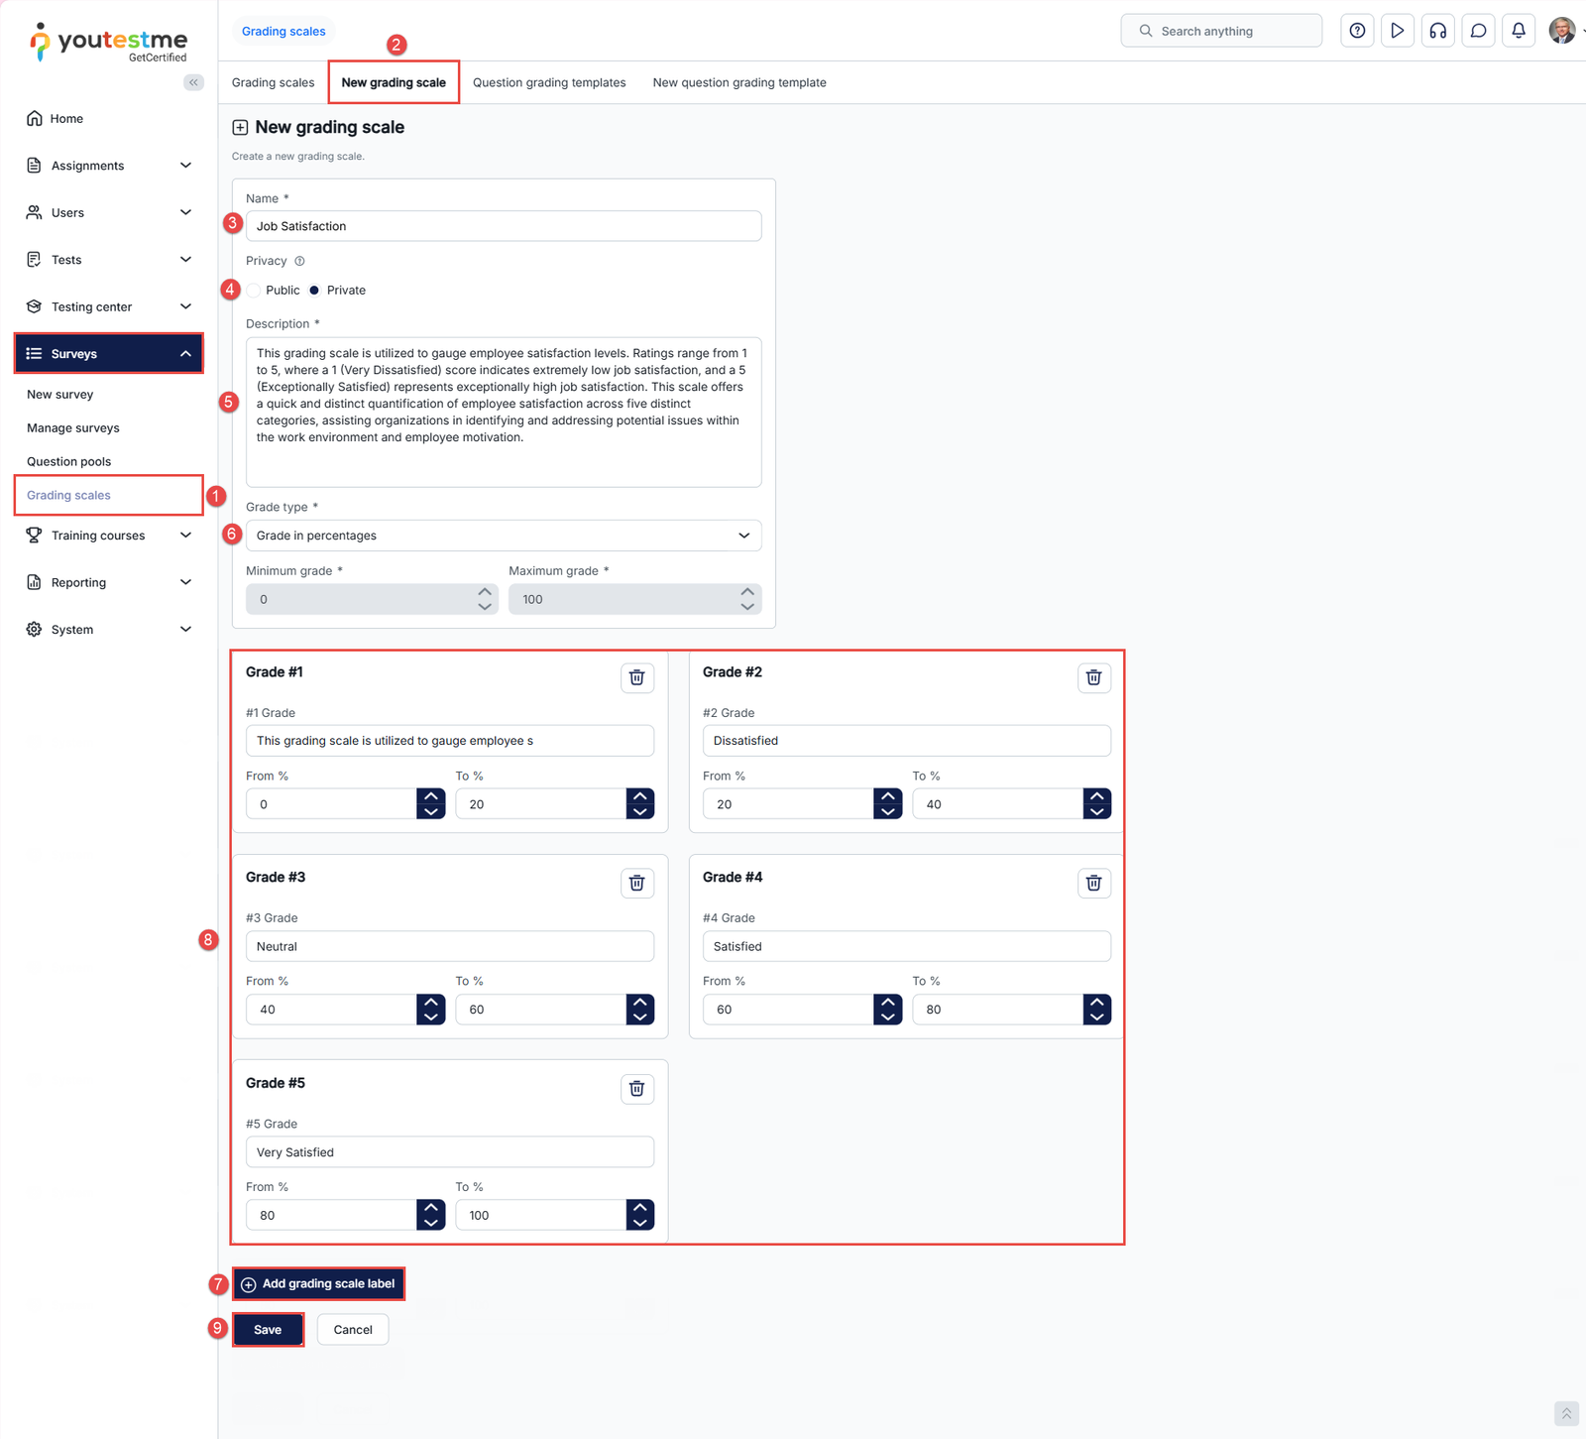Open the Grade type dropdown
The width and height of the screenshot is (1586, 1439).
click(x=503, y=536)
